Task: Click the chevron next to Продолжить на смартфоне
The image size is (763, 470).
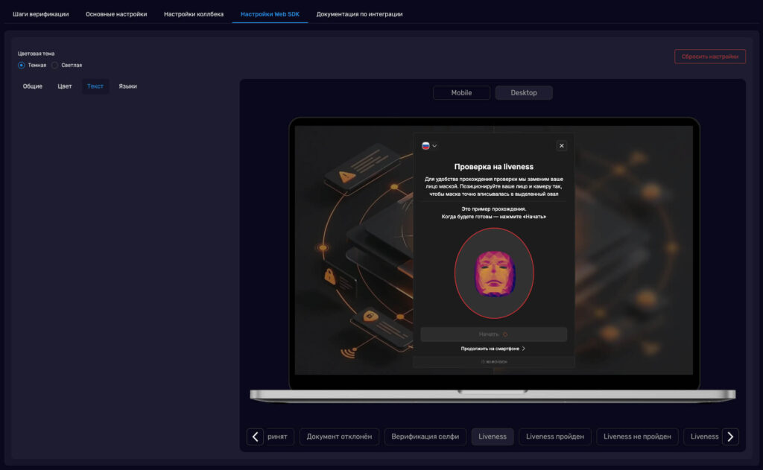Action: pyautogui.click(x=524, y=349)
